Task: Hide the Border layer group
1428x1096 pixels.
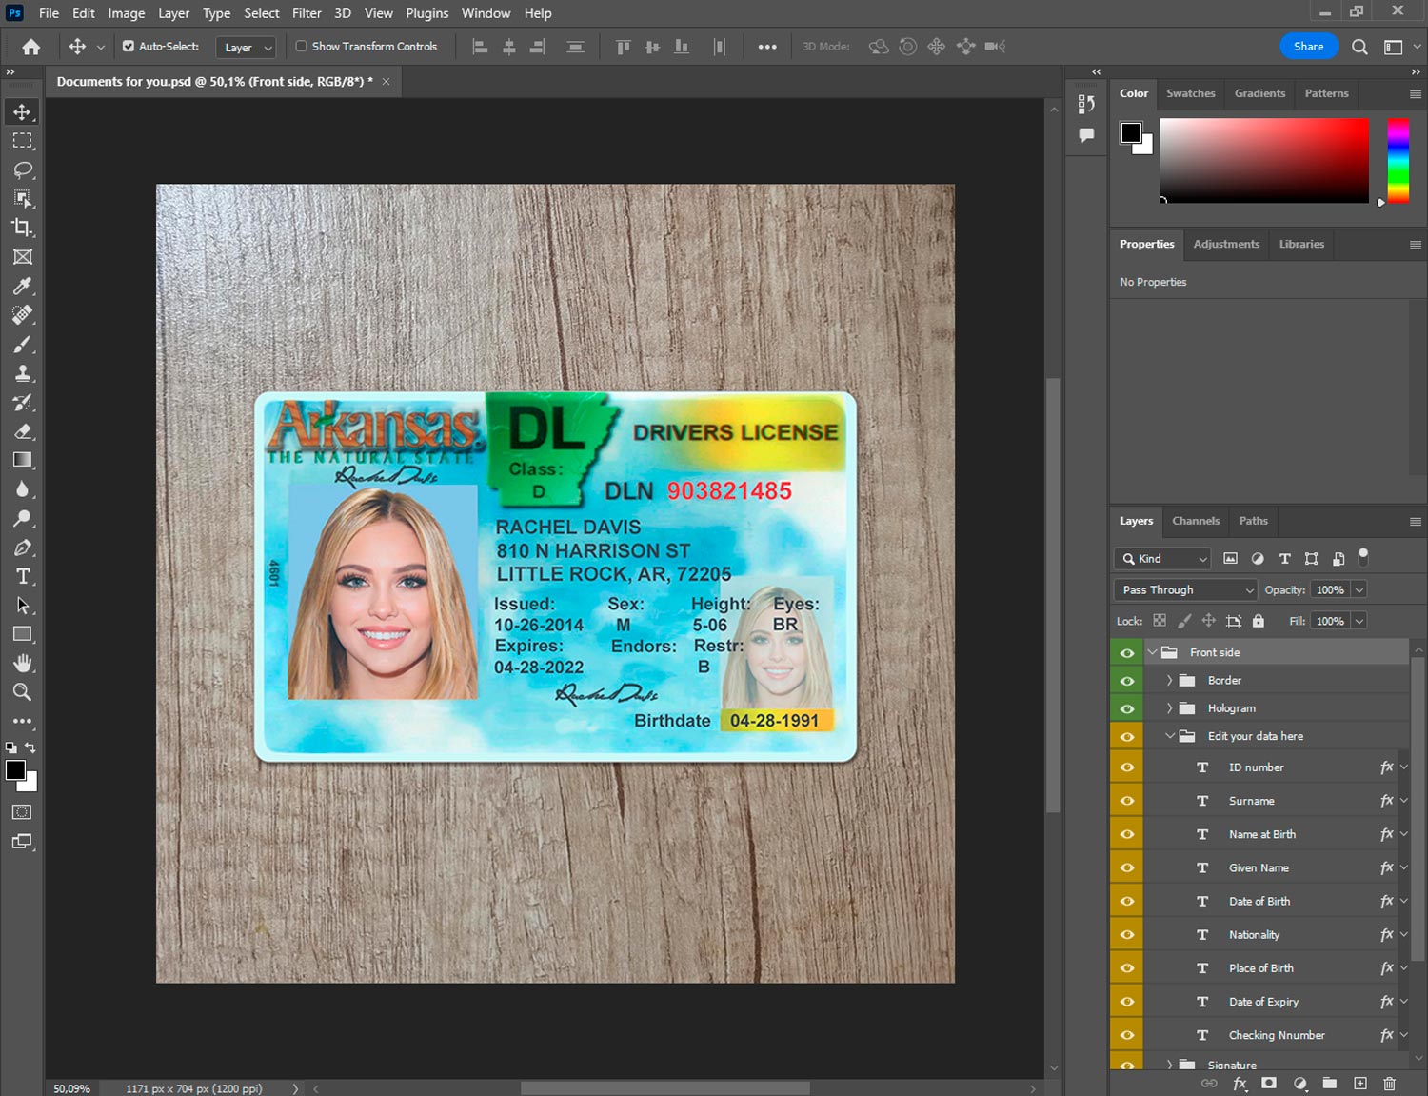Action: click(x=1127, y=681)
